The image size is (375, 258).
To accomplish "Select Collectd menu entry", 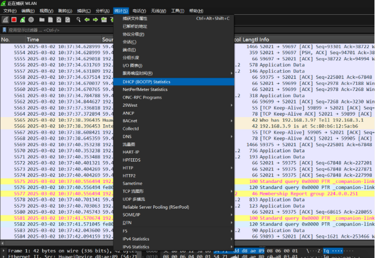I will coord(174,129).
